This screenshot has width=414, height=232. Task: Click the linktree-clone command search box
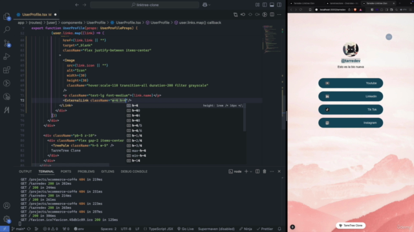coord(145,5)
